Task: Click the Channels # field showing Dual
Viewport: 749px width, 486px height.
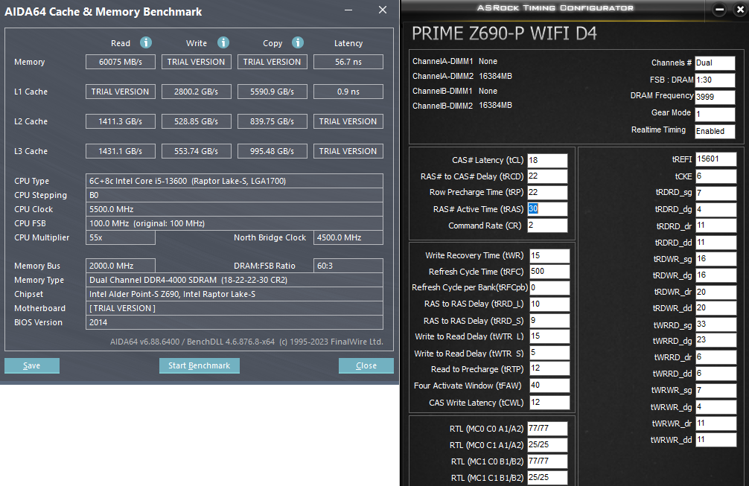Action: pos(715,63)
